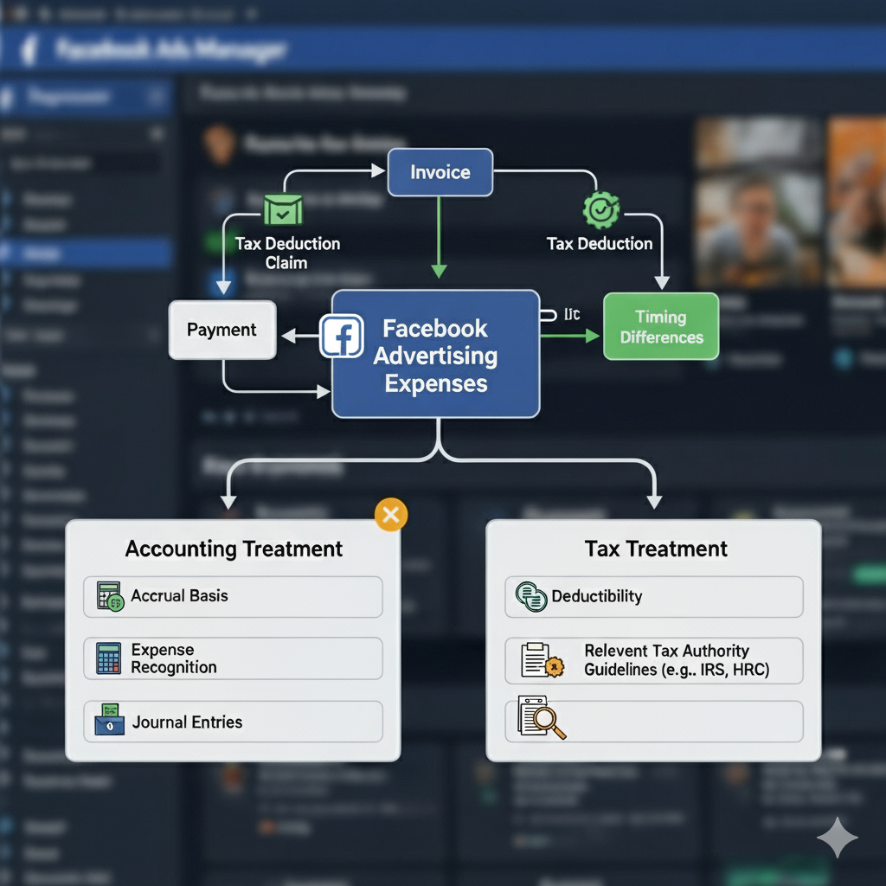
Task: Click the Tax Treatment heading
Action: coord(656,549)
